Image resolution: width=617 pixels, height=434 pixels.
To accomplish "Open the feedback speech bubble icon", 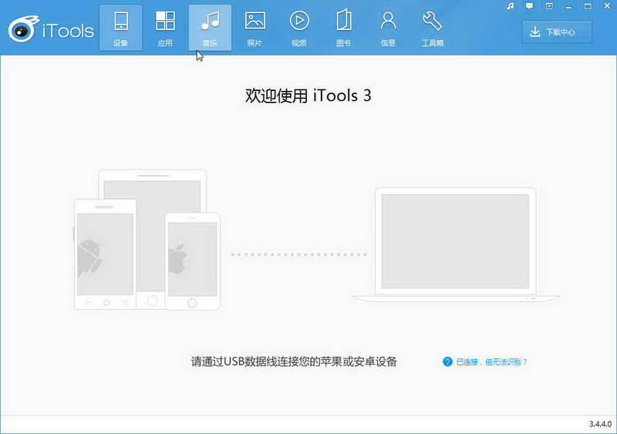I will click(x=530, y=6).
